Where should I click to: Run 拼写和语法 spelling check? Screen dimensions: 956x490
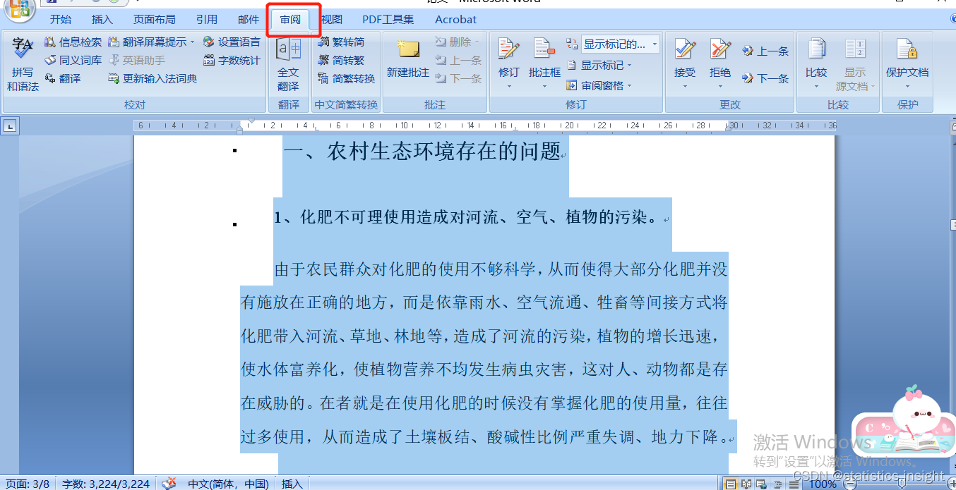pos(23,64)
